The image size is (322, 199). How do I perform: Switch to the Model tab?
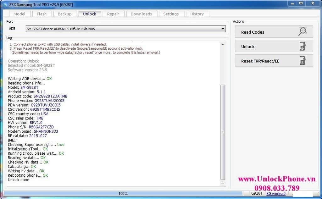(19, 14)
